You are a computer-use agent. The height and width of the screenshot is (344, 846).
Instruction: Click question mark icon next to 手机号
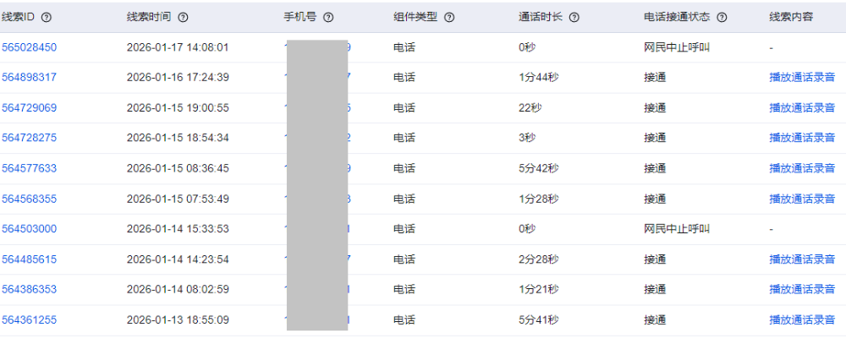coord(328,17)
